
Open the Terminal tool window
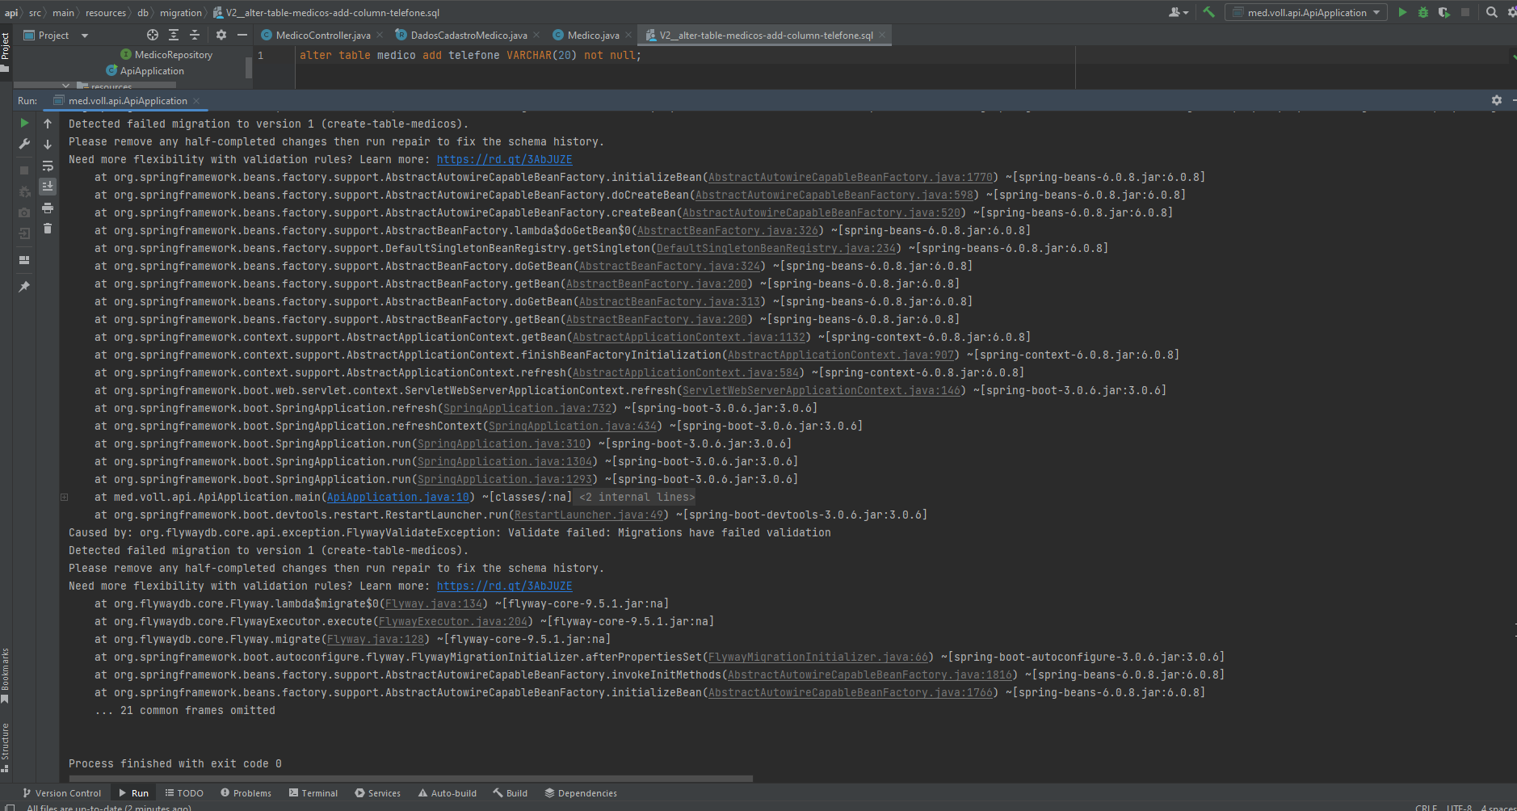(313, 793)
